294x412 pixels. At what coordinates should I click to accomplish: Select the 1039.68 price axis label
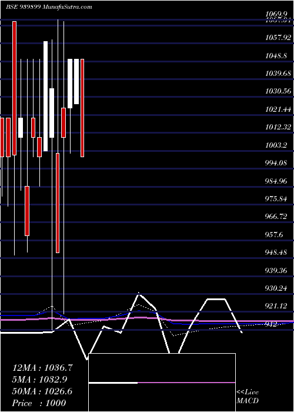278,74
